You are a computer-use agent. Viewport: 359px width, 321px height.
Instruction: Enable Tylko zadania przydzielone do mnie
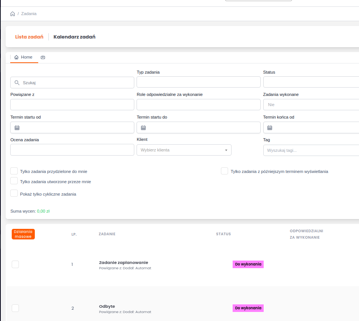pos(14,171)
